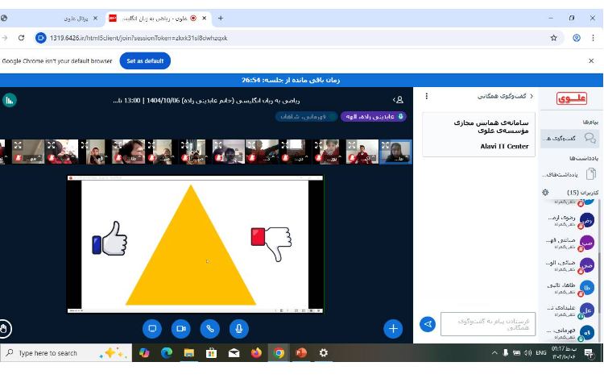Click the chat message input field
This screenshot has height=387, width=604.
click(x=488, y=324)
